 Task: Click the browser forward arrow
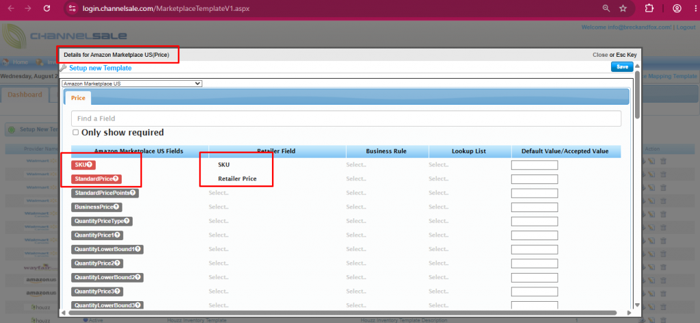(x=28, y=8)
